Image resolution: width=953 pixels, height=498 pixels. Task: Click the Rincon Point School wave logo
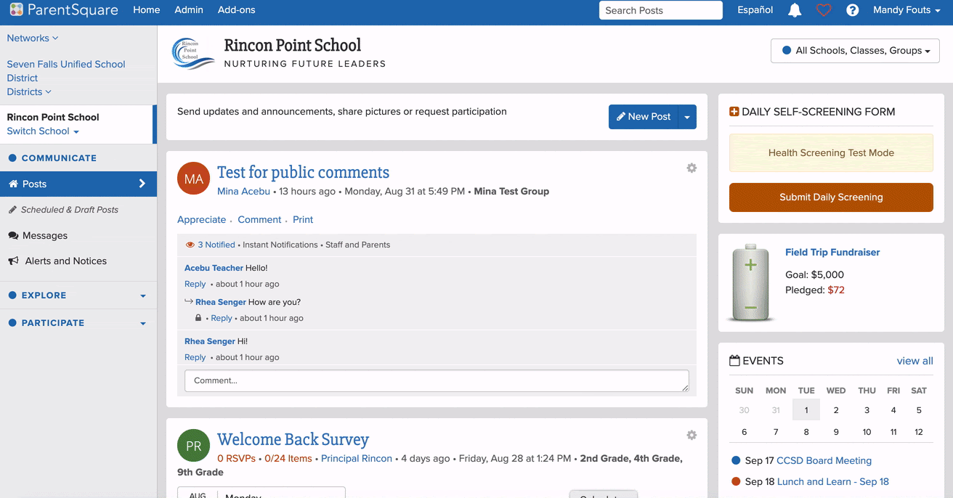pyautogui.click(x=193, y=54)
